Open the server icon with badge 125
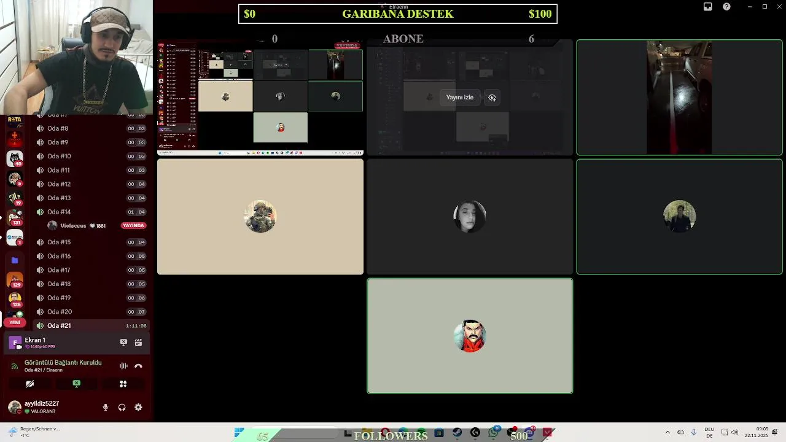 (x=15, y=300)
